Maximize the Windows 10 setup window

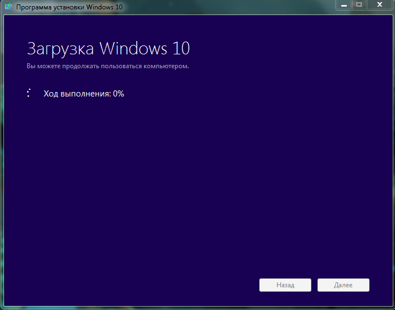coord(358,4)
